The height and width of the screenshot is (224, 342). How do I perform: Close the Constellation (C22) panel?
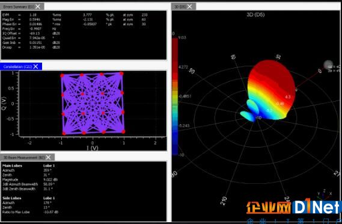pos(36,66)
